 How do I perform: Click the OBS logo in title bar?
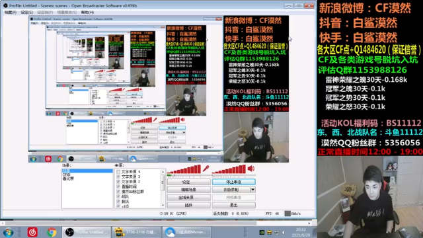[5, 5]
